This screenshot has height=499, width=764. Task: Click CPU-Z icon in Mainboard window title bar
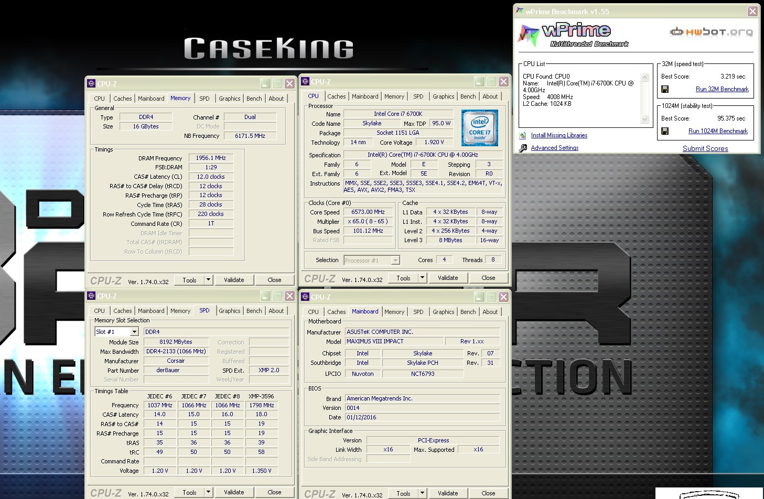[x=305, y=297]
